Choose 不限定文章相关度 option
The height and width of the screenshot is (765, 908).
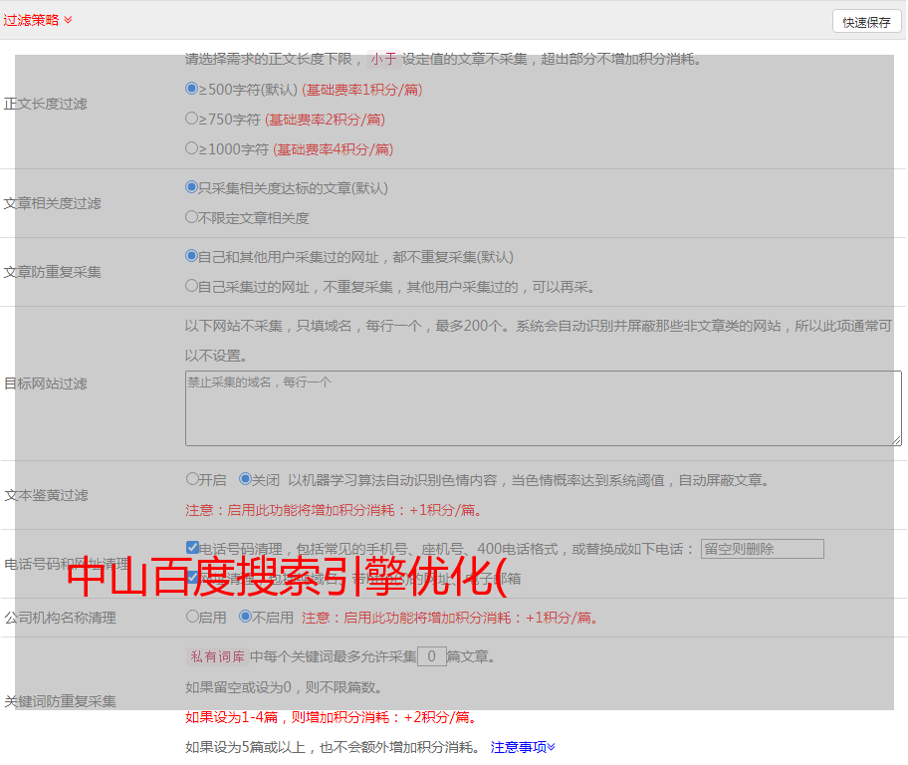pyautogui.click(x=192, y=217)
